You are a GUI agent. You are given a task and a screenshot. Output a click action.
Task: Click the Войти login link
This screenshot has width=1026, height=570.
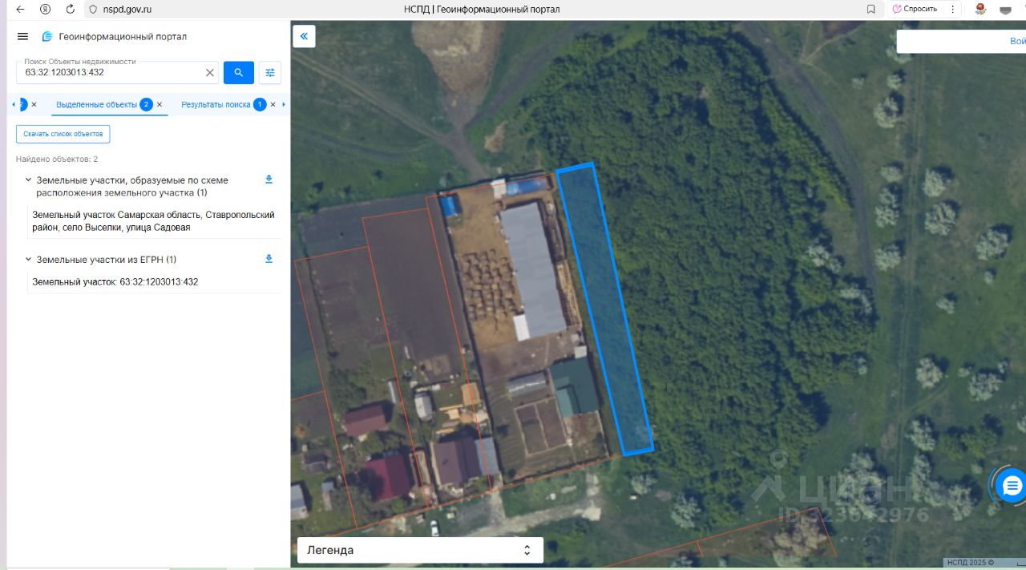tap(1017, 41)
